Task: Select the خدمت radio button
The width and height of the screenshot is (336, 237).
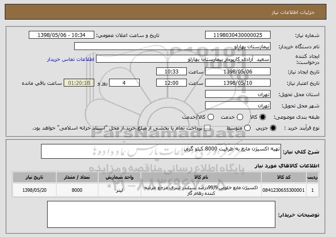Action: click(240, 117)
